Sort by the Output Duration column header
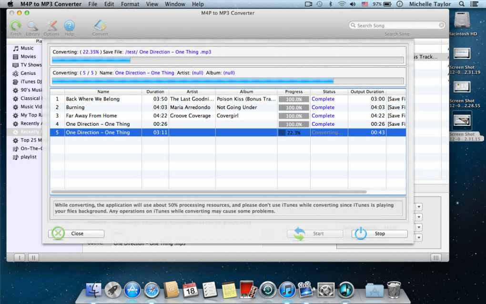Viewport: 486px width, 304px height. click(x=367, y=92)
